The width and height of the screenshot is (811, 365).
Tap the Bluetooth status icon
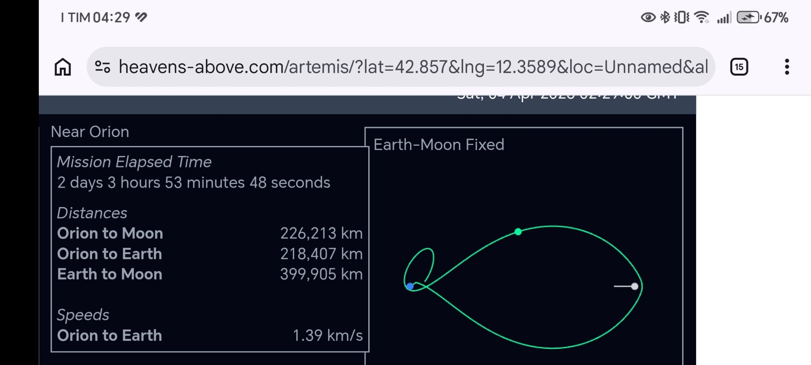[x=665, y=17]
